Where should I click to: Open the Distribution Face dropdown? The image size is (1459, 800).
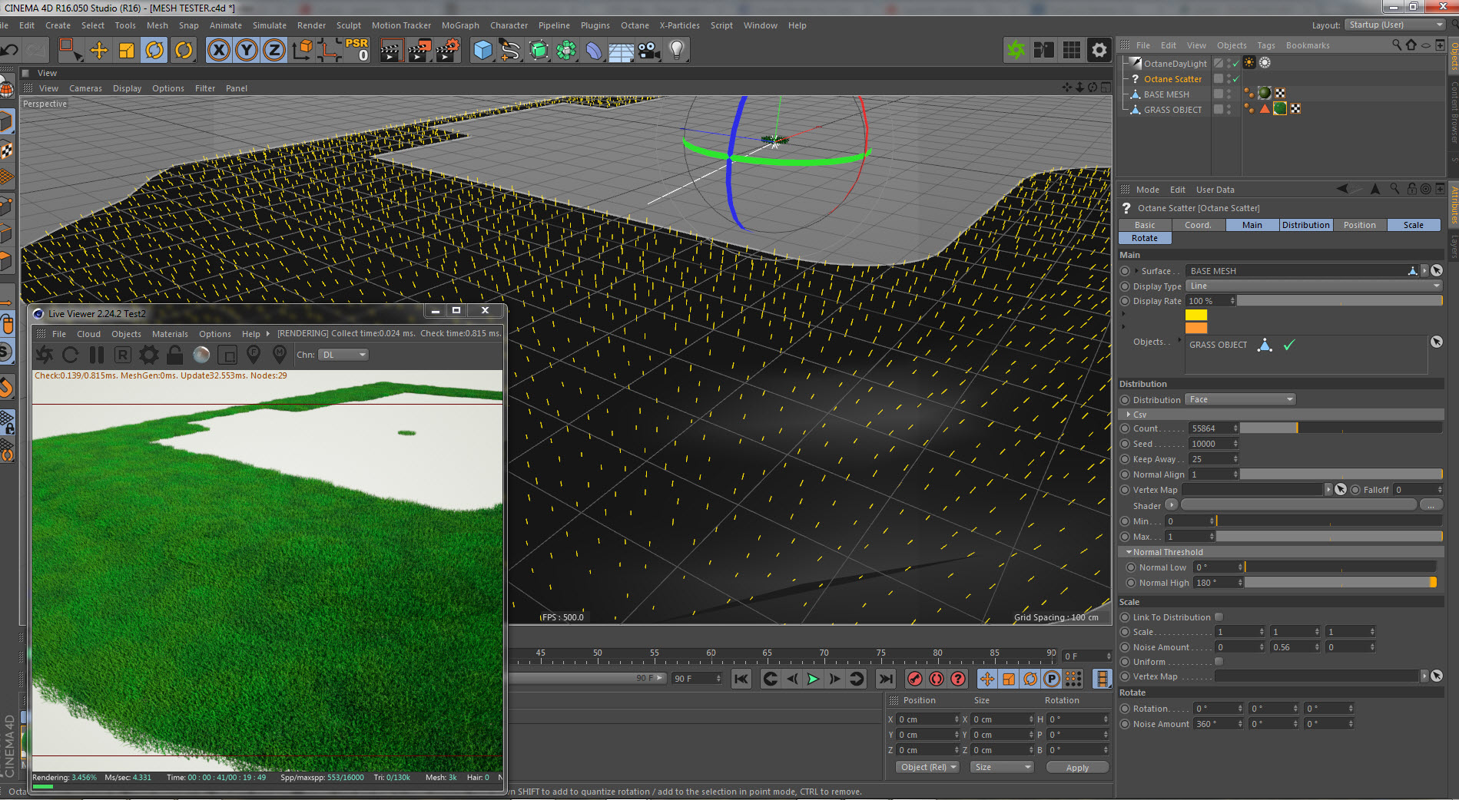click(1241, 399)
